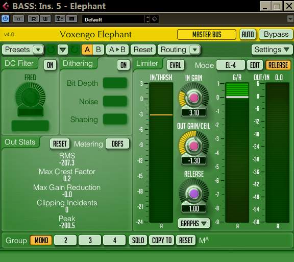This screenshot has width=294, height=262.
Task: Click the Cubase logo icon in title bar
Action: coord(6,6)
